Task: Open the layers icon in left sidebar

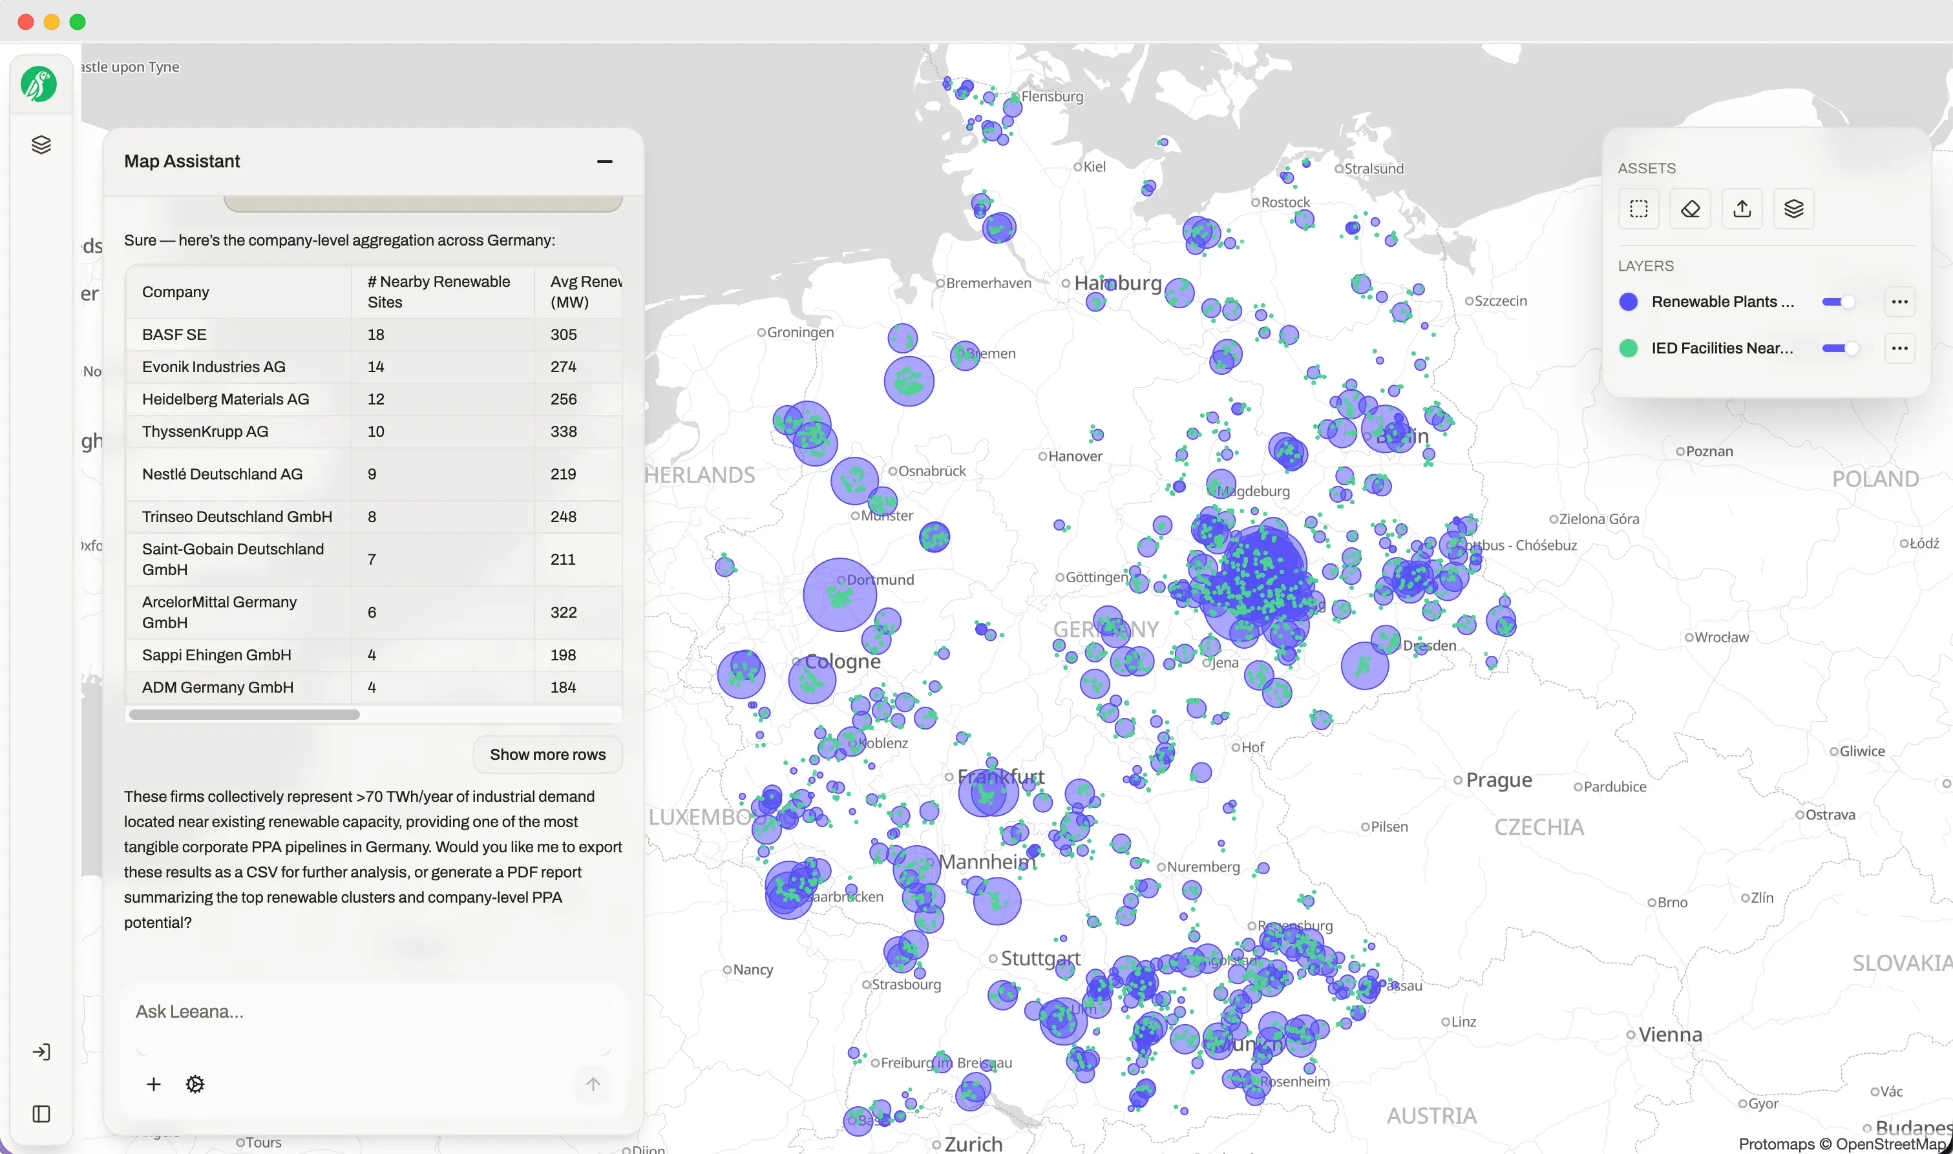Action: 41,145
